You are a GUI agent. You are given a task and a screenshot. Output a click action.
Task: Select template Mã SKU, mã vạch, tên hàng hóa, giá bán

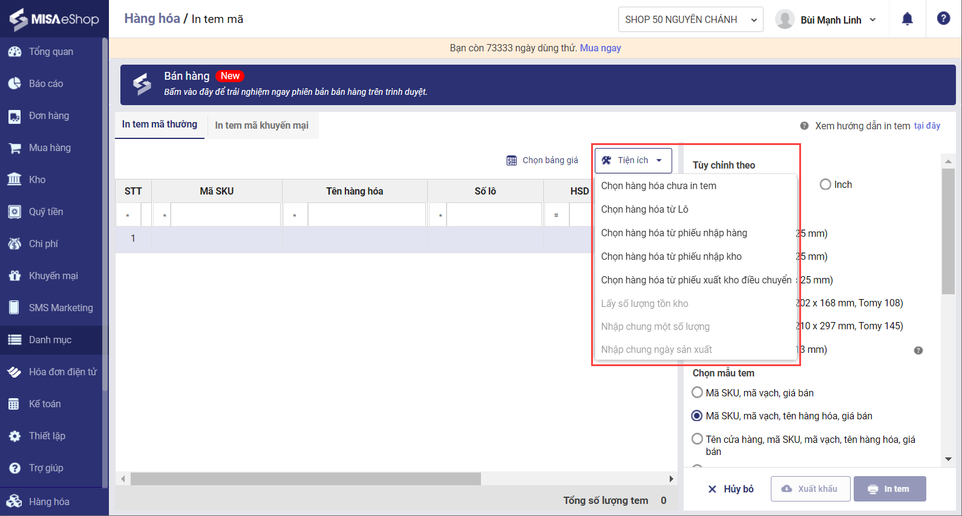(x=697, y=416)
